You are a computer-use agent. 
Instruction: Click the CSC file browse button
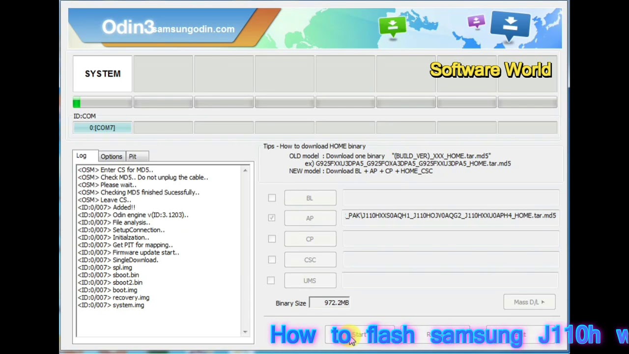pyautogui.click(x=310, y=260)
